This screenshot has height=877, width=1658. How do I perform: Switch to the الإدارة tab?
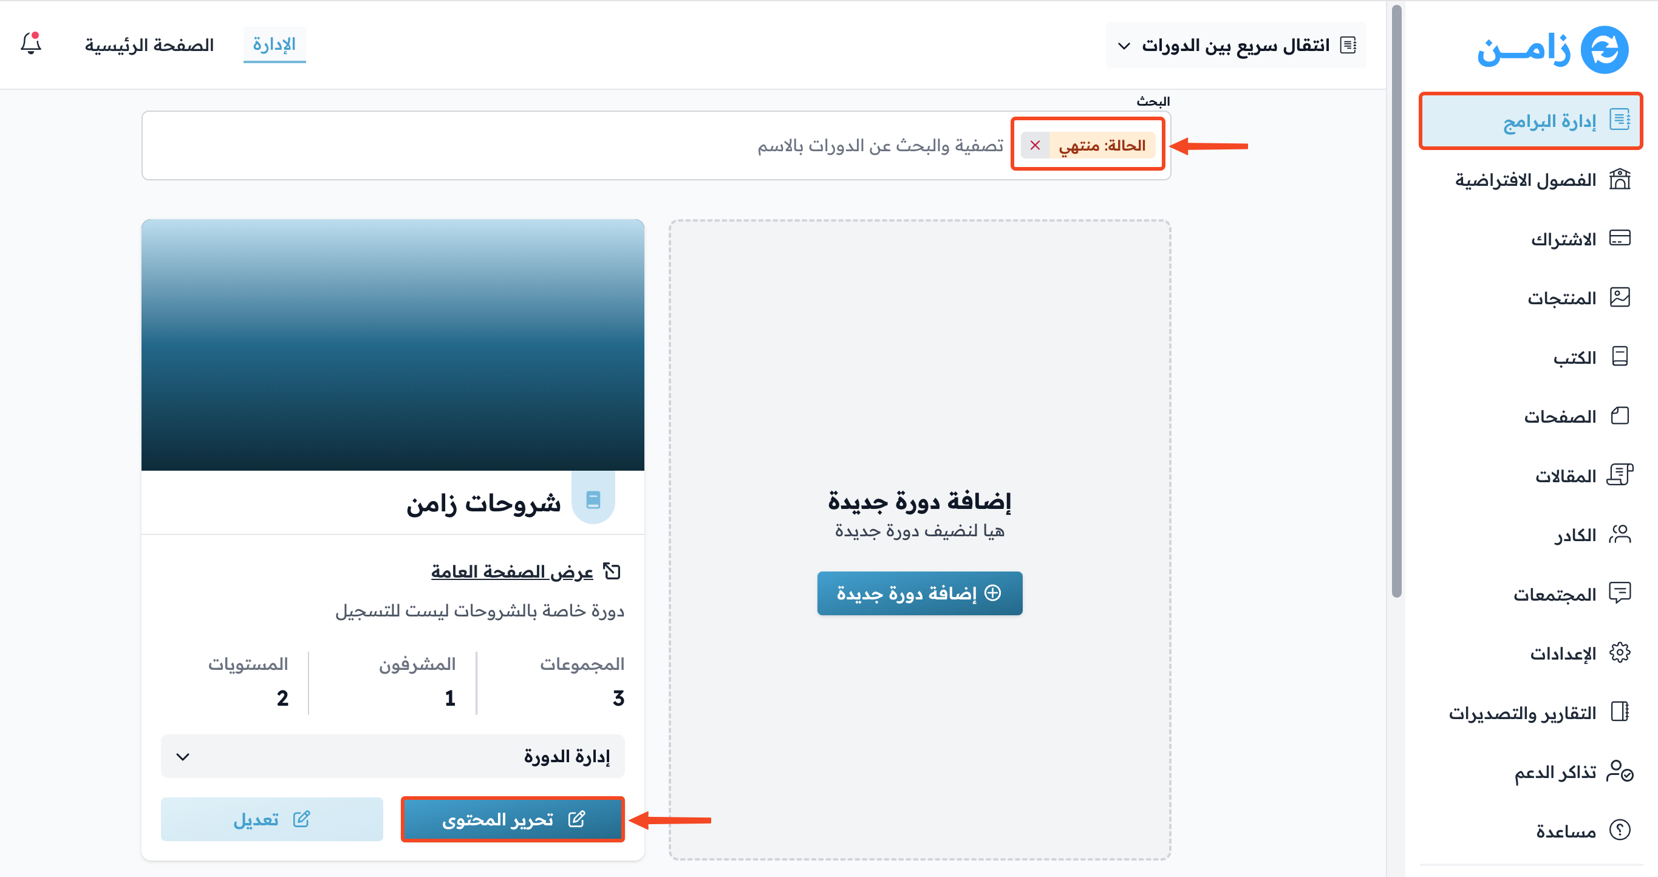coord(274,44)
